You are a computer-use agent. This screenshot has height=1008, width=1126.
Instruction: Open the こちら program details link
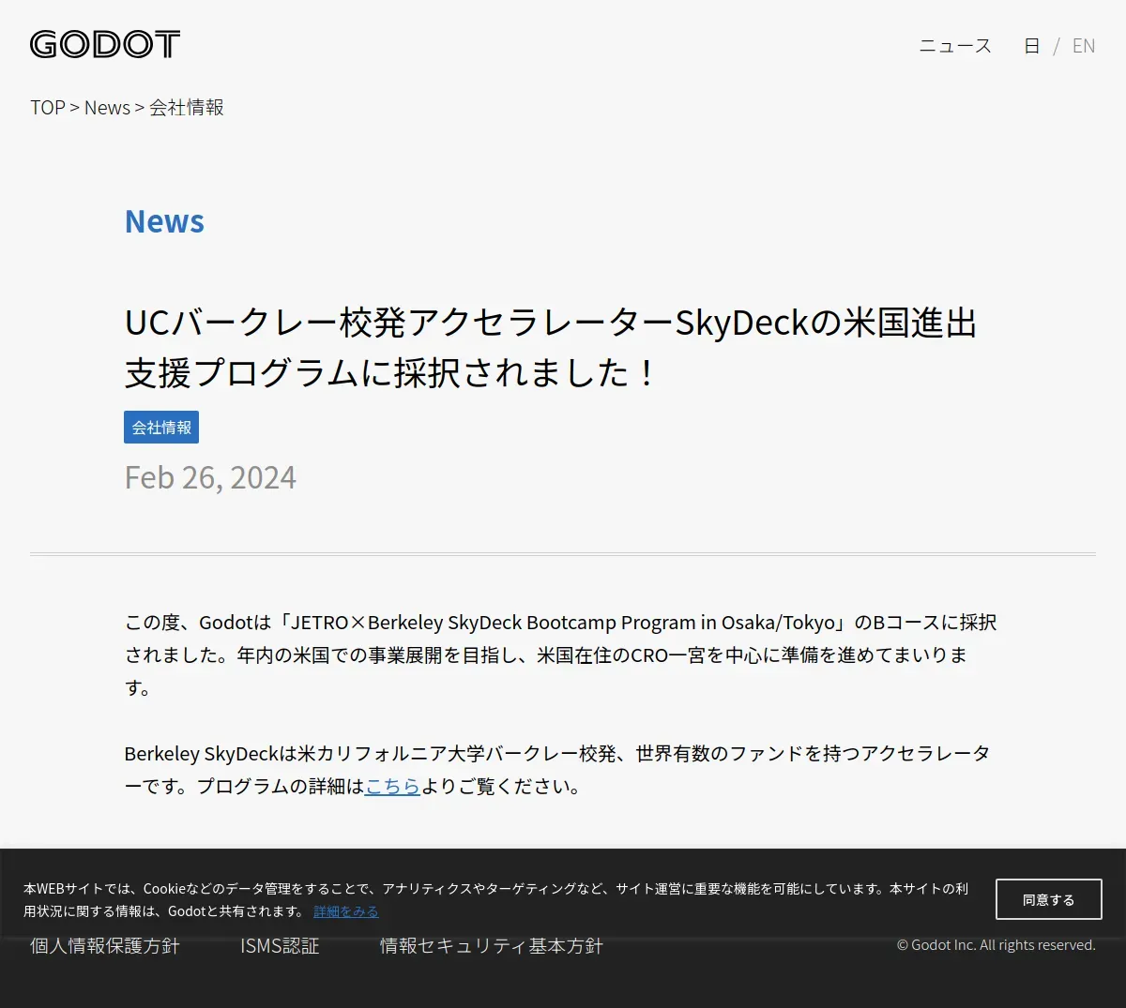click(x=392, y=786)
